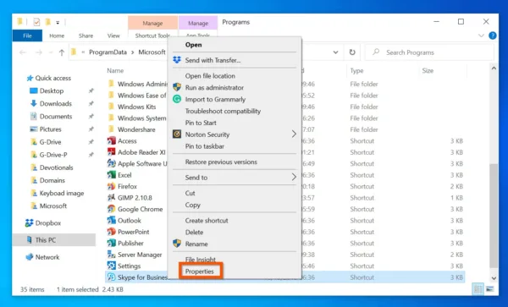Choose Troubleshoot compatibility
This screenshot has height=307, width=508.
click(223, 111)
